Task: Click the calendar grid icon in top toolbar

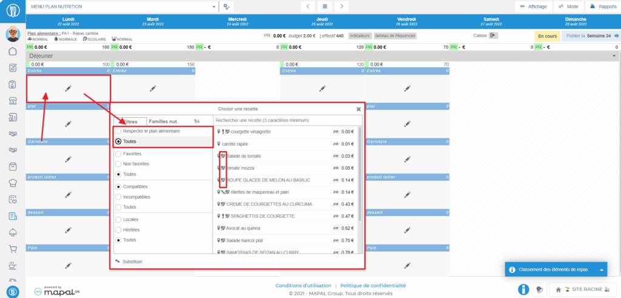Action: 325,6
